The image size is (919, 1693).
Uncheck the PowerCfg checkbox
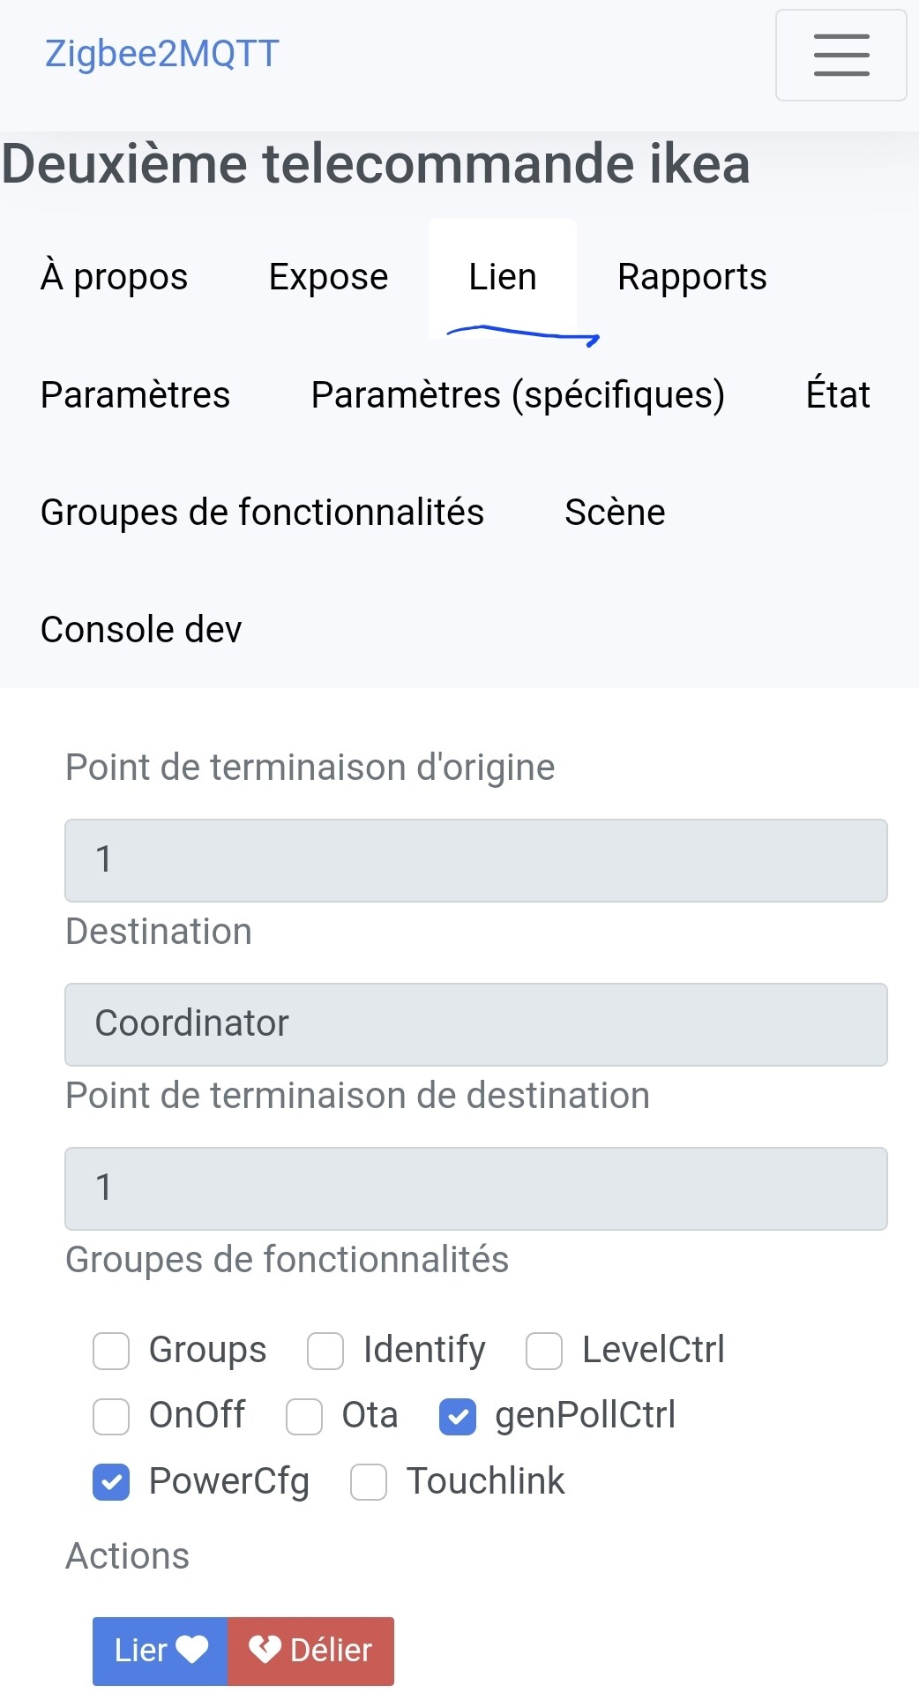point(111,1481)
